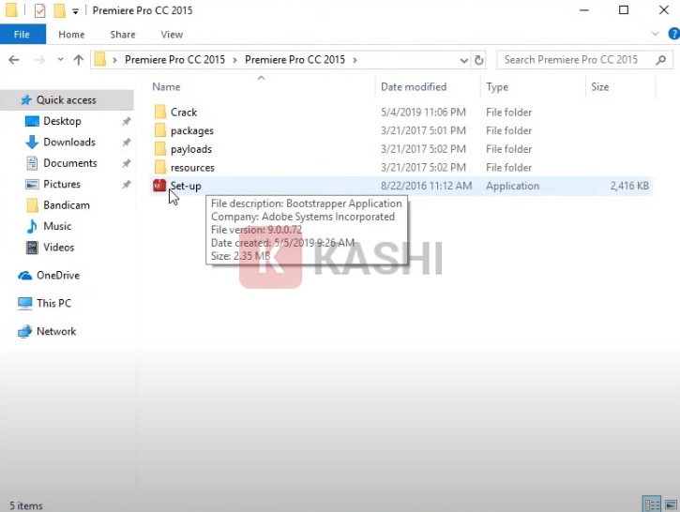Image resolution: width=680 pixels, height=512 pixels.
Task: Click the Crack modified date 5/4/2019 11:06 PM
Action: (x=423, y=113)
